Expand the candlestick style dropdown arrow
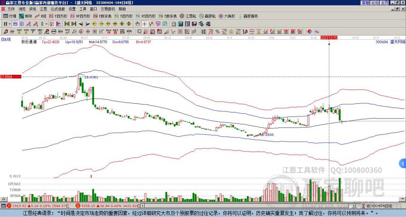This screenshot has width=406, height=217. [x=47, y=24]
